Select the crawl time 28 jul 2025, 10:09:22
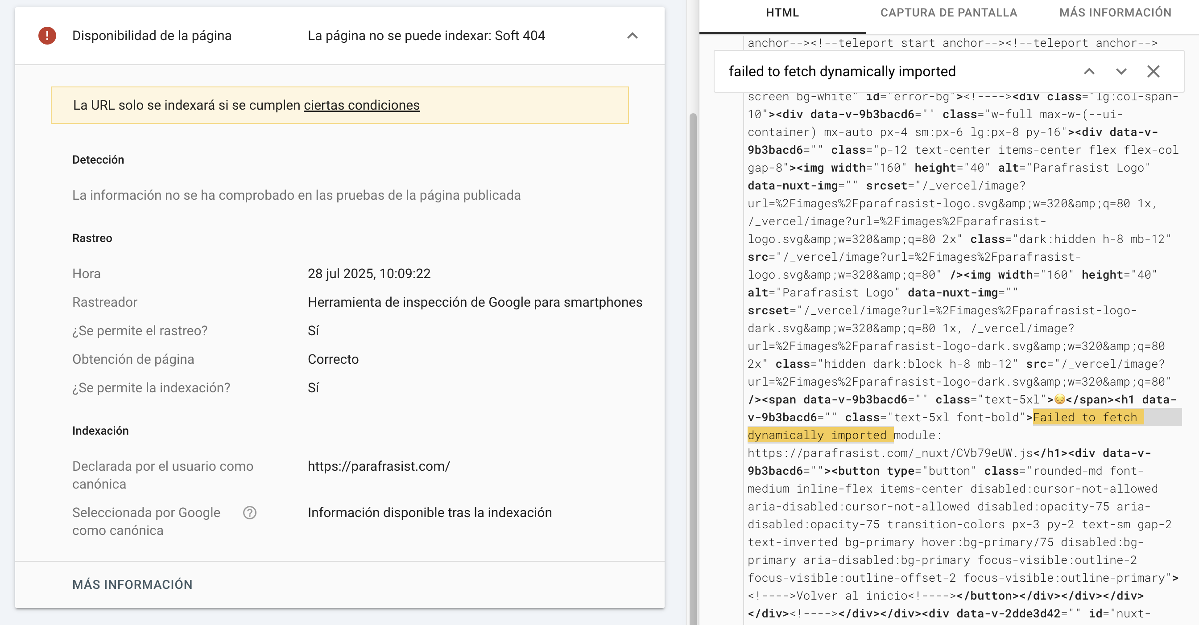Image resolution: width=1199 pixels, height=625 pixels. (369, 273)
